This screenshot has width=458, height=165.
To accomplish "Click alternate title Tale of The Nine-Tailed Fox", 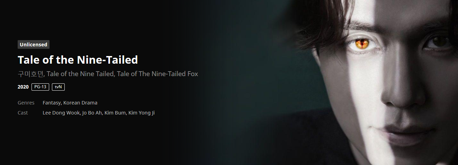I will [158, 74].
